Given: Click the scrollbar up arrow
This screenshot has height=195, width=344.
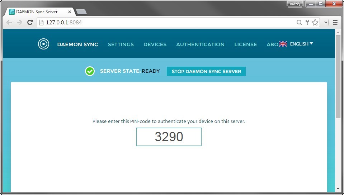Looking at the screenshot, I should 338,32.
